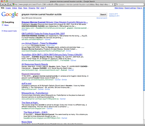Click Cached for rootsweb result

(73, 61)
